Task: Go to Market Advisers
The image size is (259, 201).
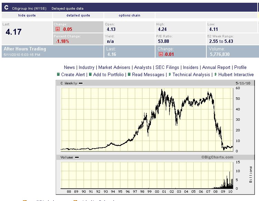Action: point(114,67)
